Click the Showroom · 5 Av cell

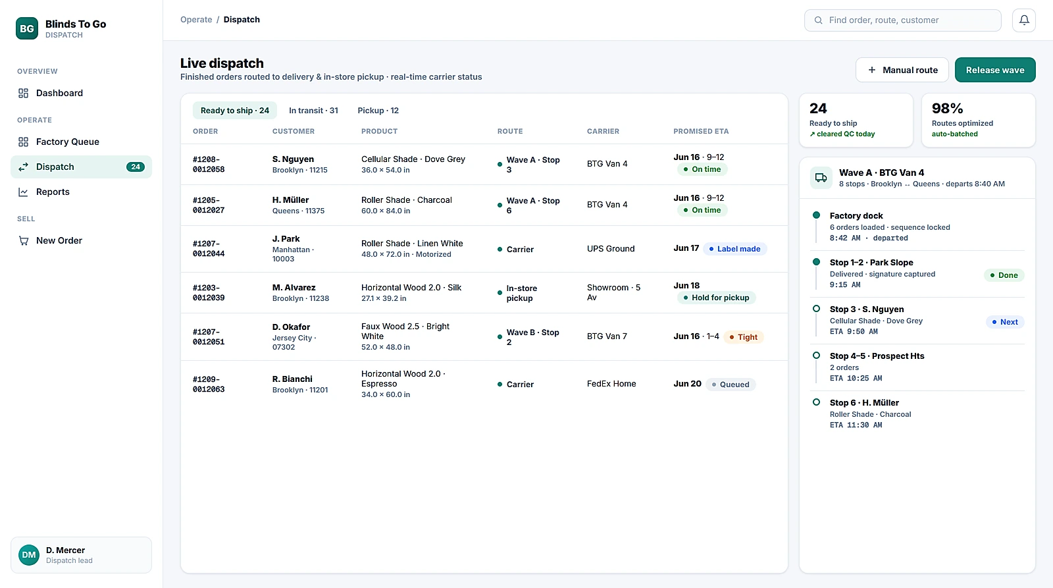click(613, 293)
